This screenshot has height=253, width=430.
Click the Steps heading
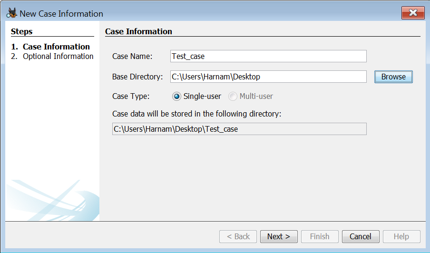[x=22, y=31]
